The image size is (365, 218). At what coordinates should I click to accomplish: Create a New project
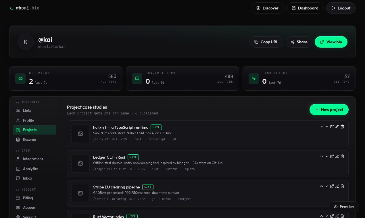click(x=329, y=110)
